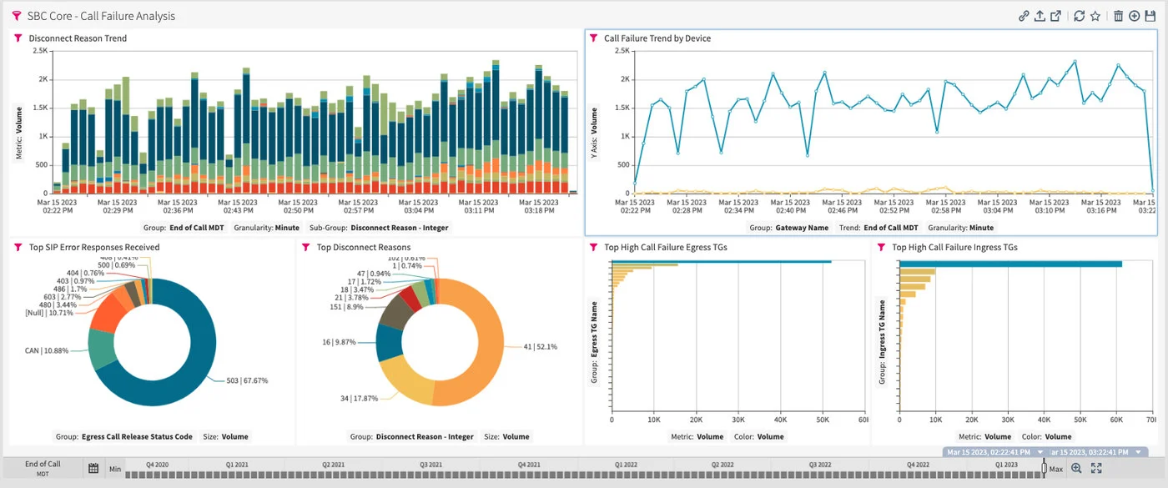Click the '151 | 8.9%' label
The height and width of the screenshot is (488, 1168).
(x=345, y=307)
